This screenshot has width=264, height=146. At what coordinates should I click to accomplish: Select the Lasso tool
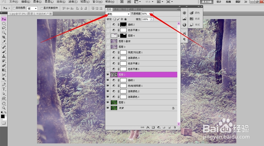click(4, 28)
